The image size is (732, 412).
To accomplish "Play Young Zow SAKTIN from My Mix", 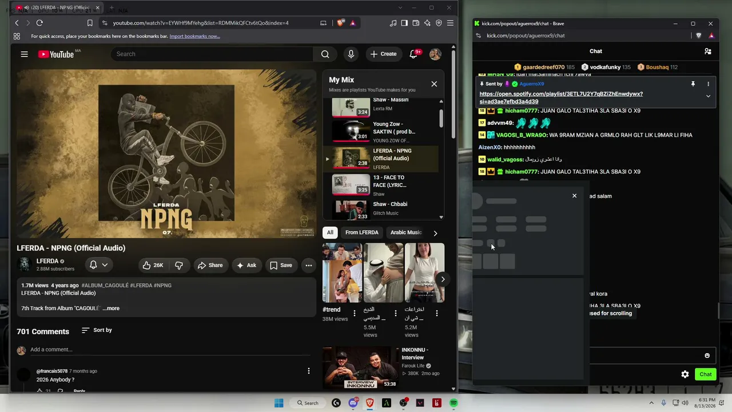I will [x=384, y=132].
